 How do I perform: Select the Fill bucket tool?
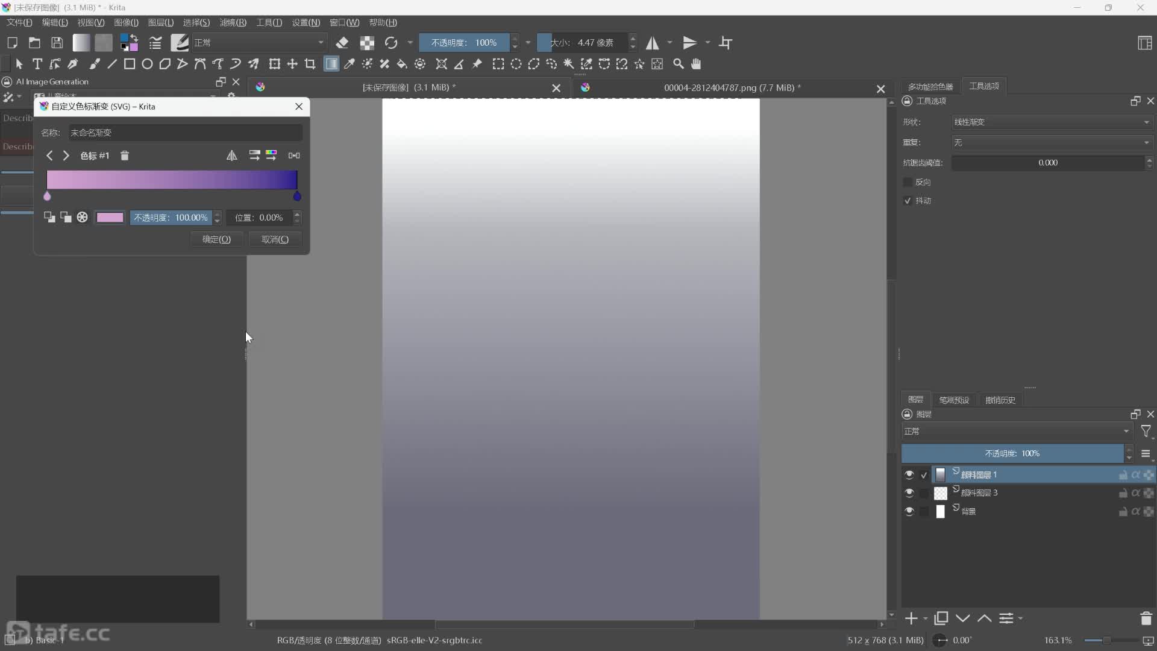(x=402, y=64)
